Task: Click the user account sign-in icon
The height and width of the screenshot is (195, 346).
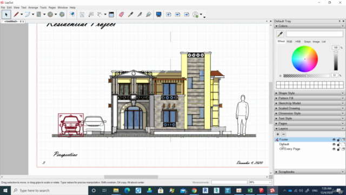Action: [x=196, y=15]
